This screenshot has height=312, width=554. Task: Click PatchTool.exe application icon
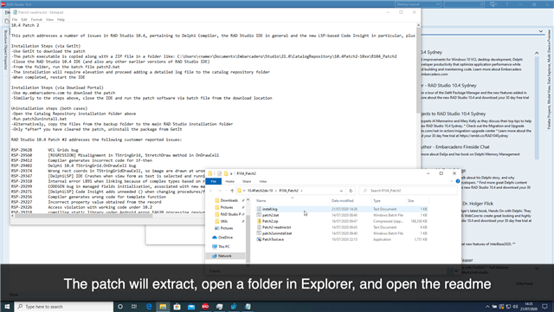(259, 239)
